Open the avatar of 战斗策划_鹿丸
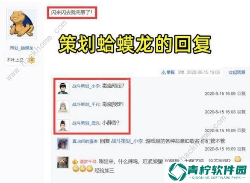The width and height of the screenshot is (250, 183). pyautogui.click(x=63, y=125)
